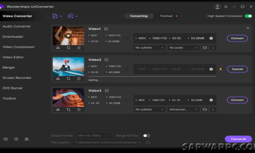The width and height of the screenshot is (255, 153).
Task: Open the Toolbox section
Action: coord(9,98)
